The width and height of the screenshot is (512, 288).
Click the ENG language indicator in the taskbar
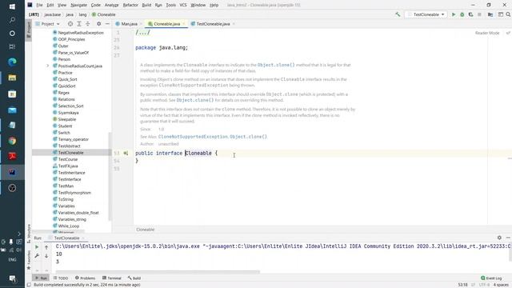point(12,259)
